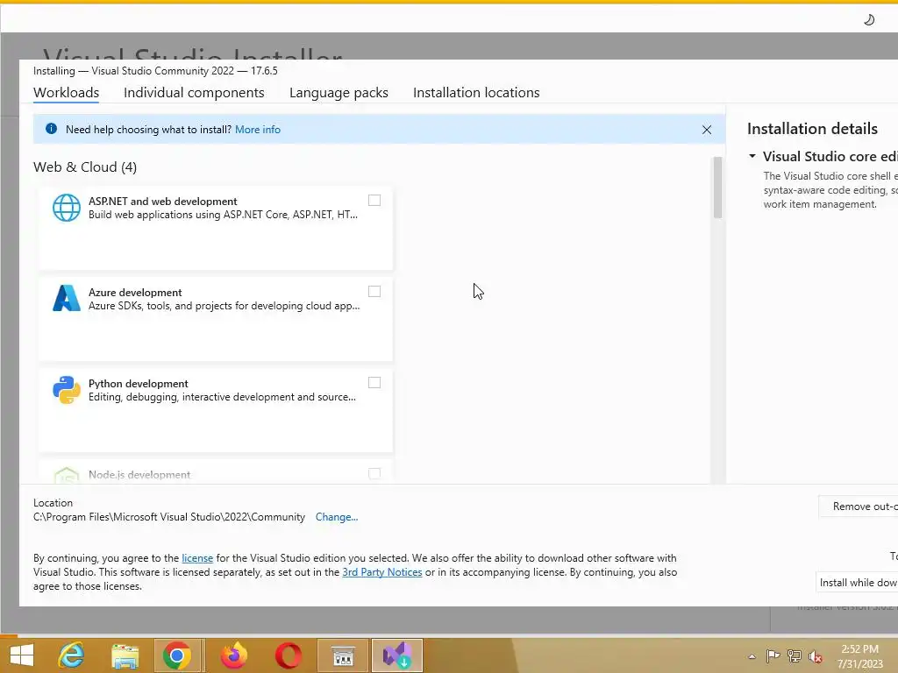Viewport: 898px width, 673px height.
Task: Click the Remove out-of-support components button
Action: tap(859, 507)
